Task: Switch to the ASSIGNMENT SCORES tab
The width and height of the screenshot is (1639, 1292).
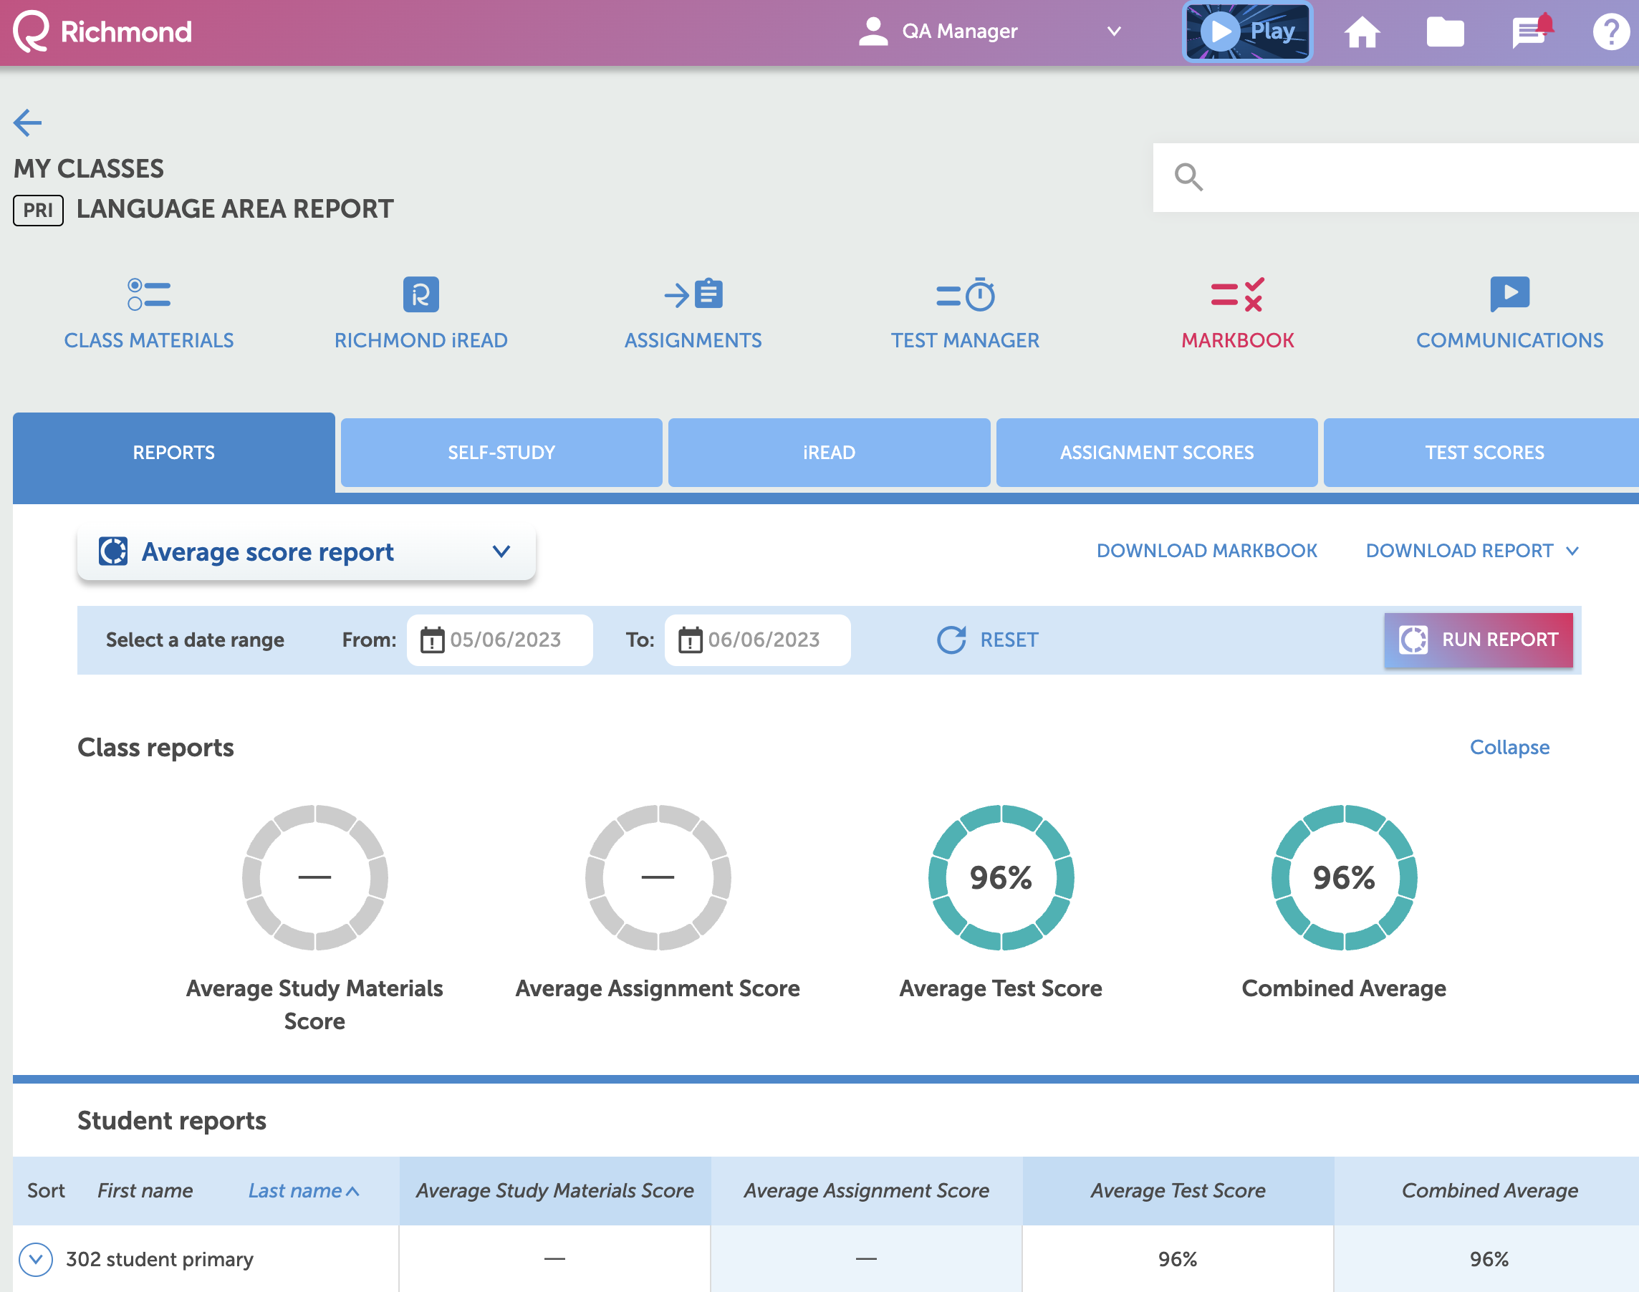Action: click(x=1157, y=453)
